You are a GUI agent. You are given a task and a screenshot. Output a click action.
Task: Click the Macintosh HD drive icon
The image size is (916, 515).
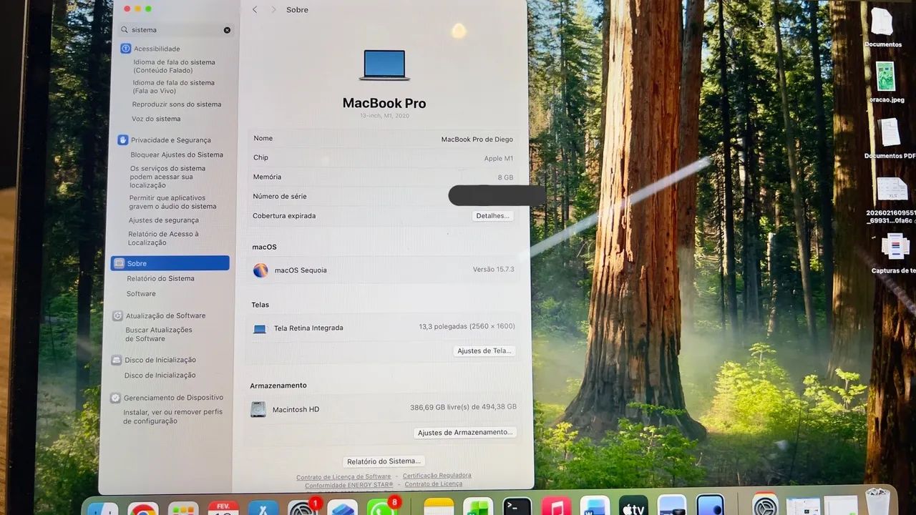click(258, 408)
